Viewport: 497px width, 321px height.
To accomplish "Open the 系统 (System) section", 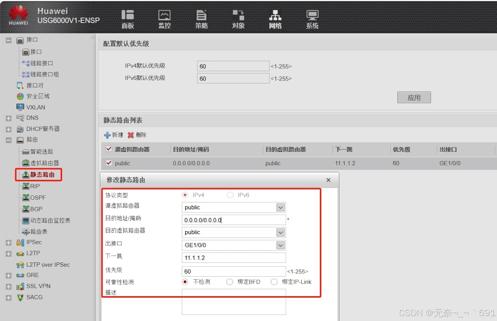I will pos(312,19).
